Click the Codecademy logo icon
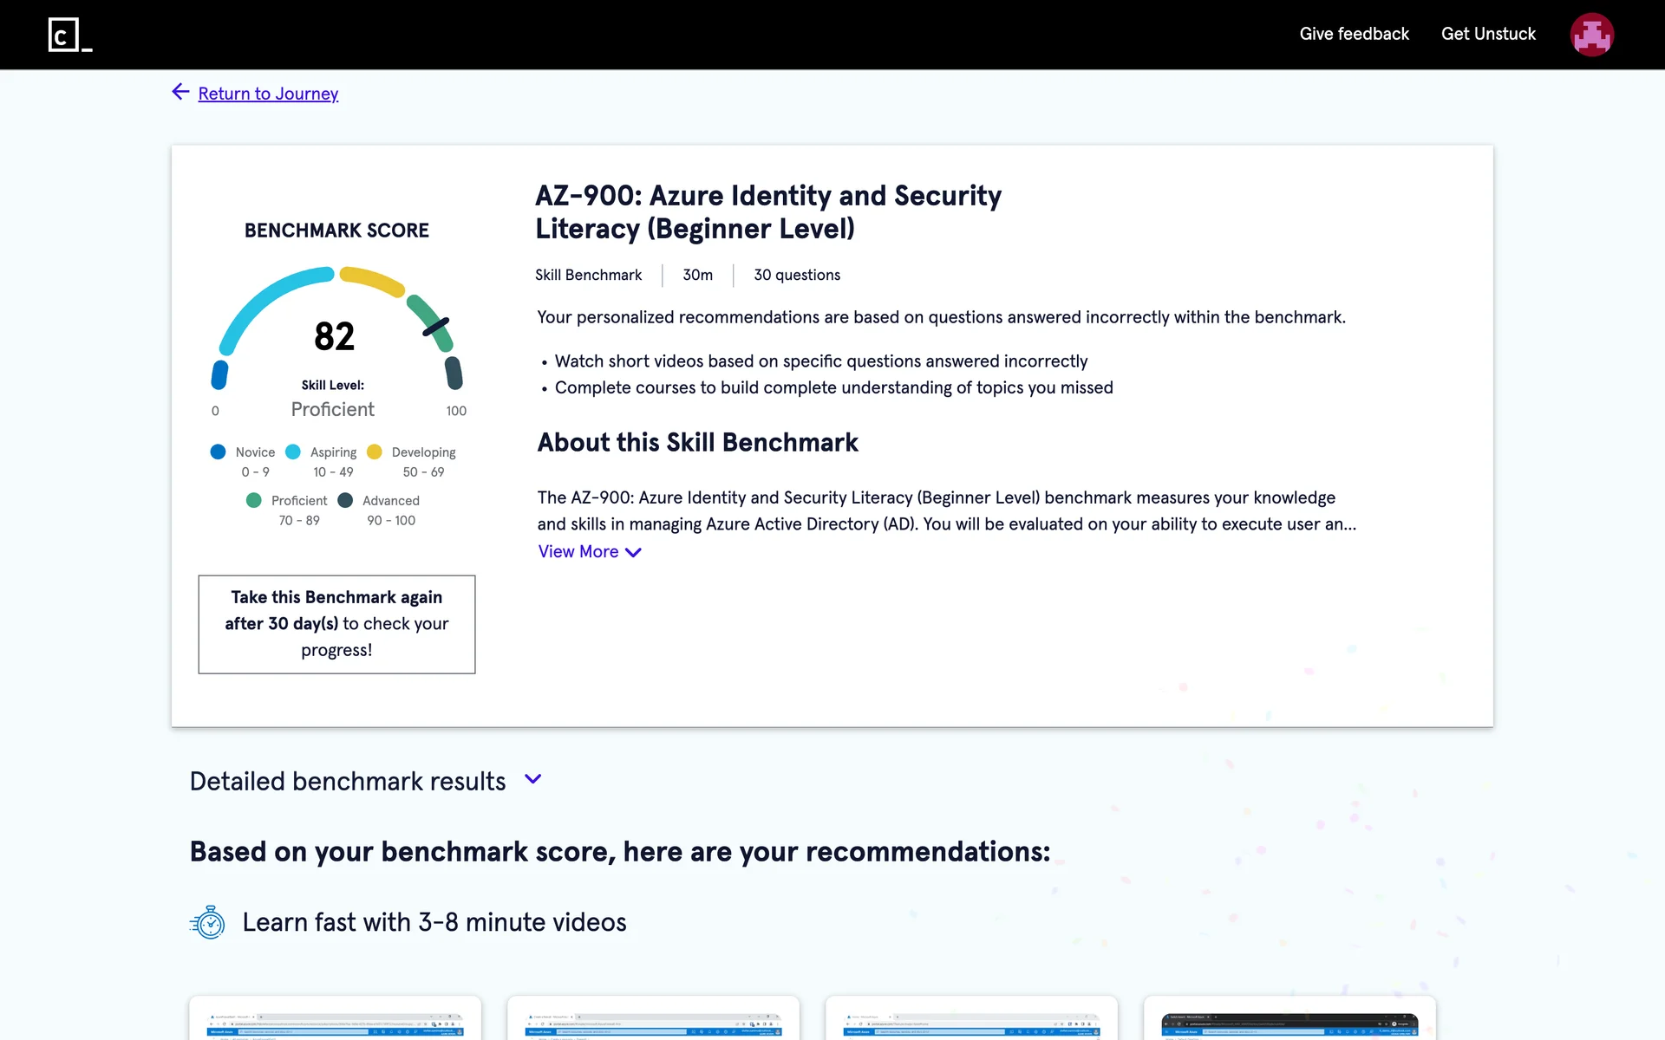This screenshot has width=1665, height=1040. (69, 35)
